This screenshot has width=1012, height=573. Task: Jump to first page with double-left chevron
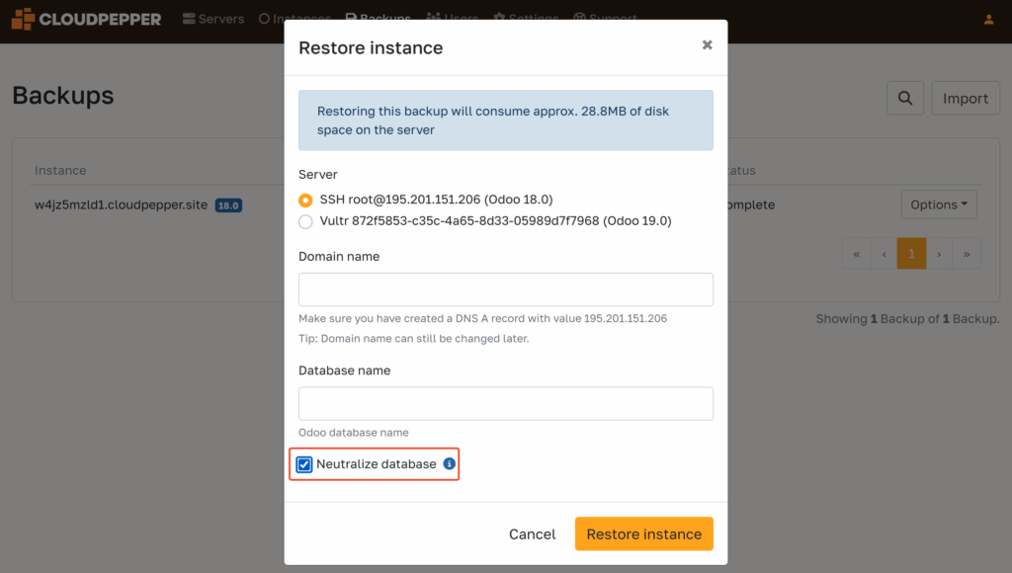pyautogui.click(x=857, y=253)
